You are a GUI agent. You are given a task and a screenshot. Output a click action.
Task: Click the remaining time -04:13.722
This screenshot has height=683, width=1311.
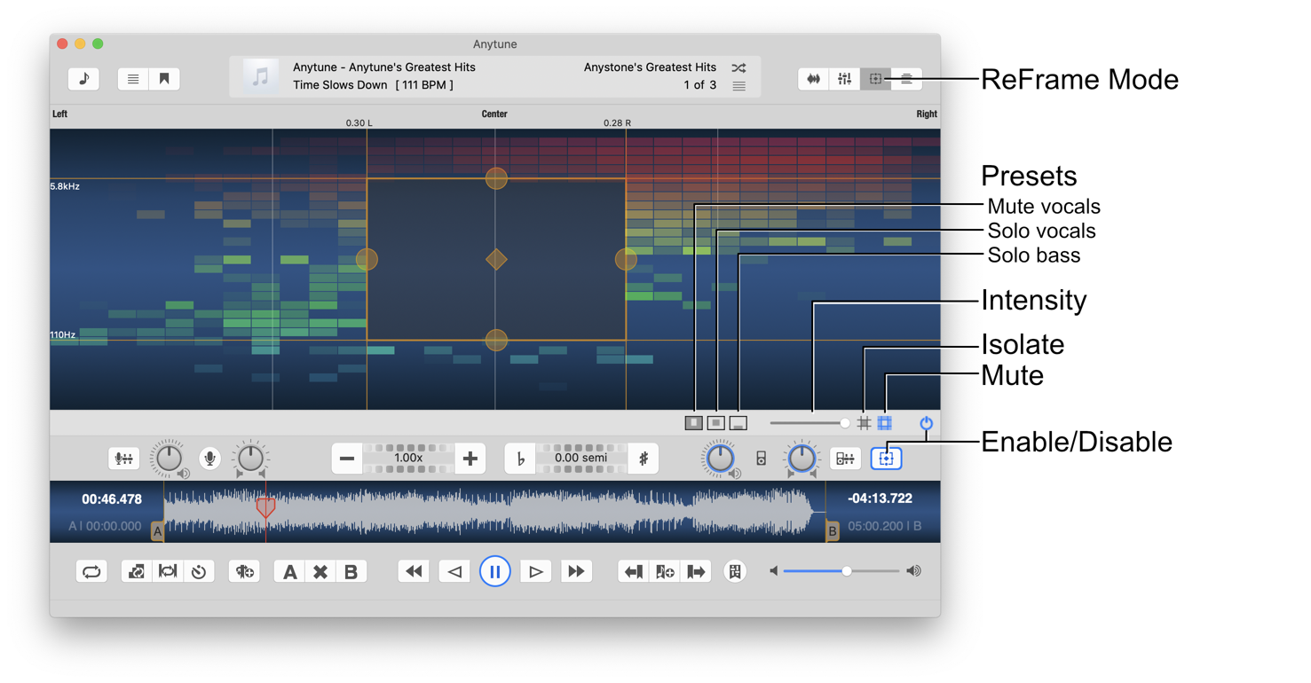[x=880, y=499]
